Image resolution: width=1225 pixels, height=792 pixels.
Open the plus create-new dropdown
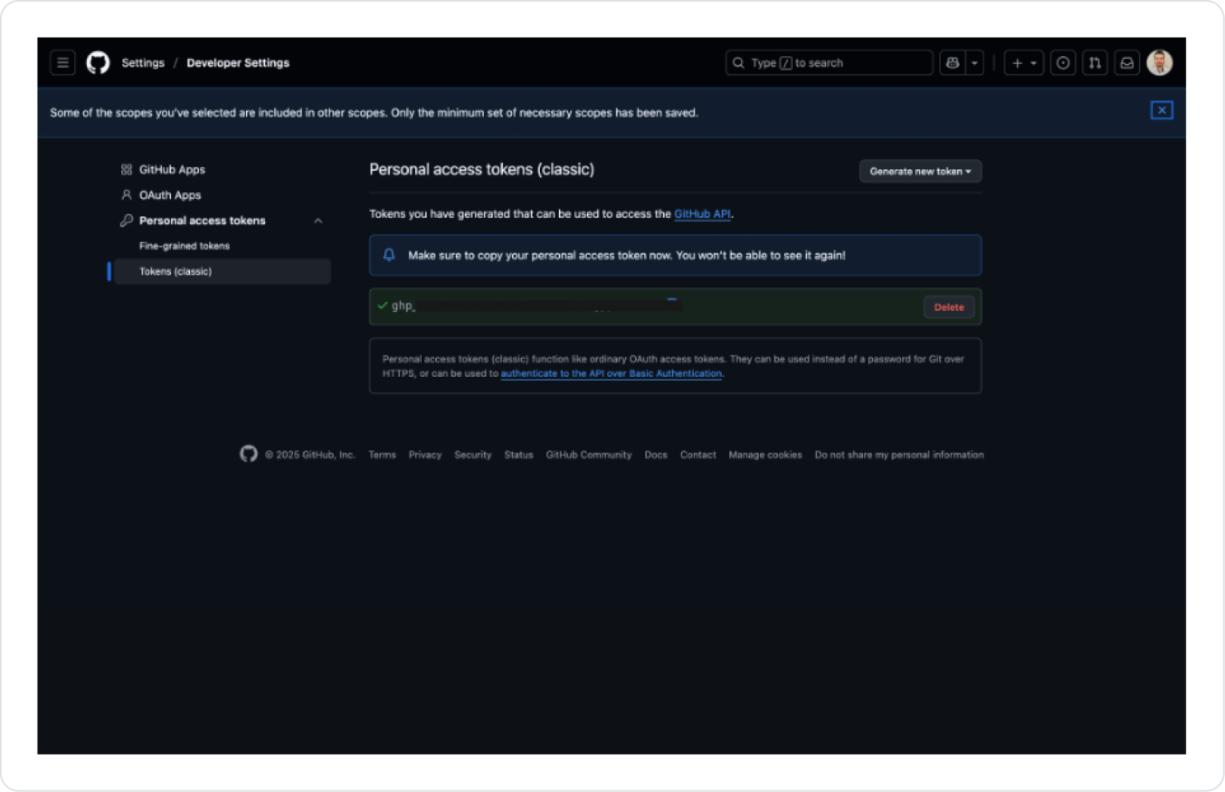point(1024,62)
